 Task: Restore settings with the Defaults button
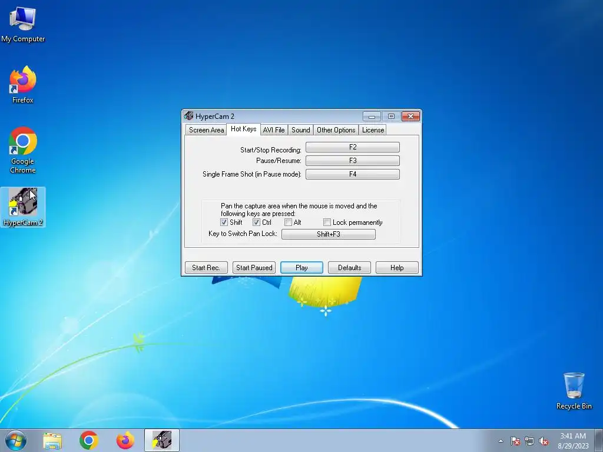click(x=349, y=268)
